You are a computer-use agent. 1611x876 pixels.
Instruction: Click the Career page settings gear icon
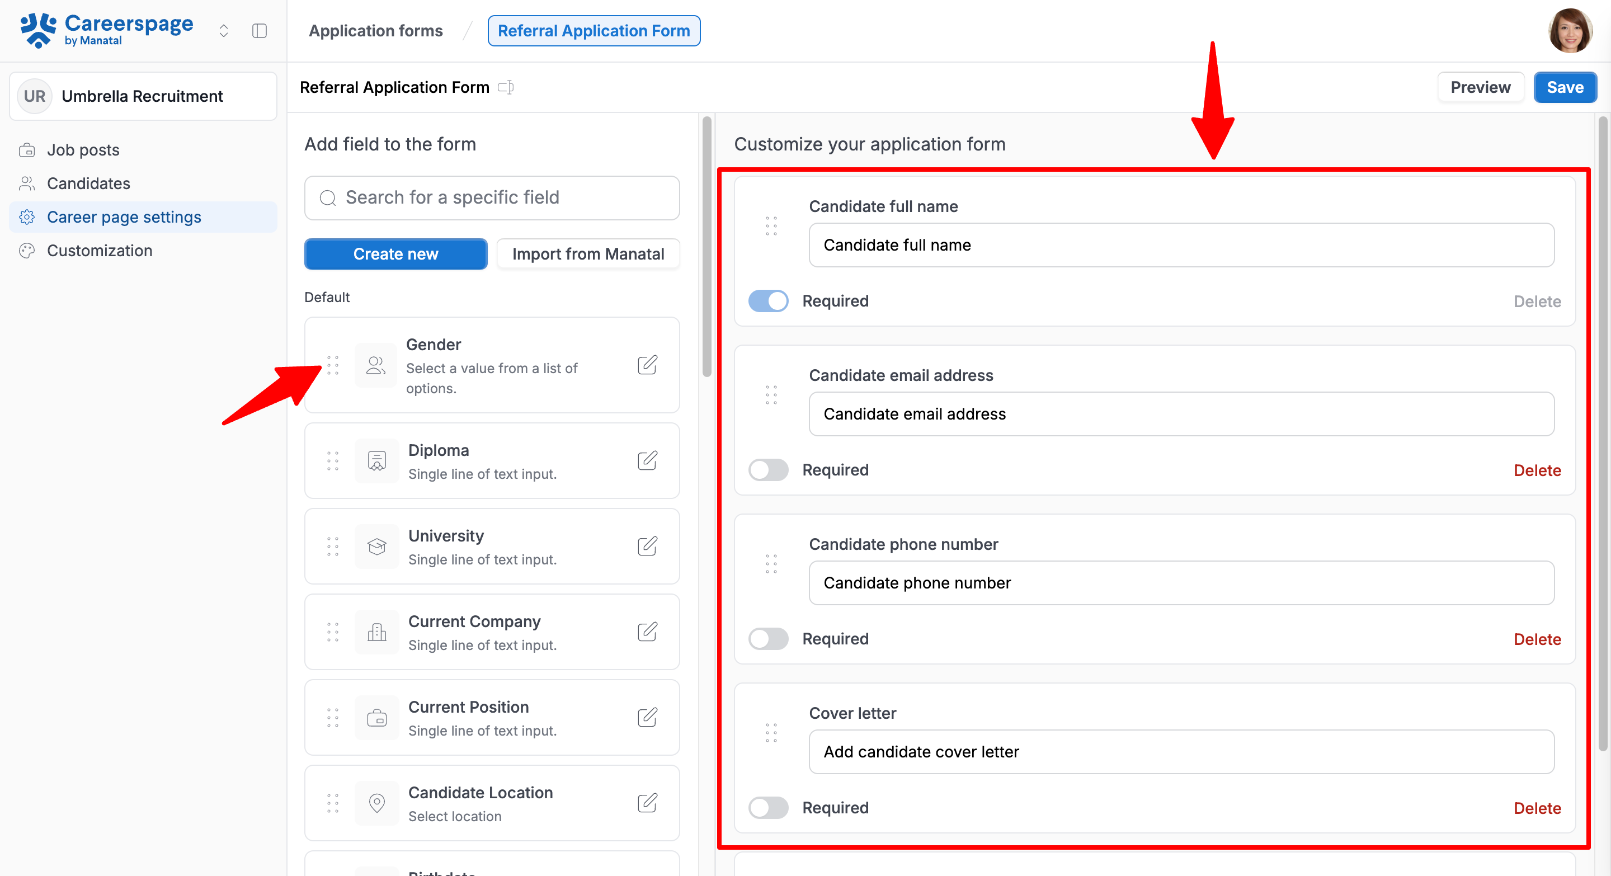(27, 217)
